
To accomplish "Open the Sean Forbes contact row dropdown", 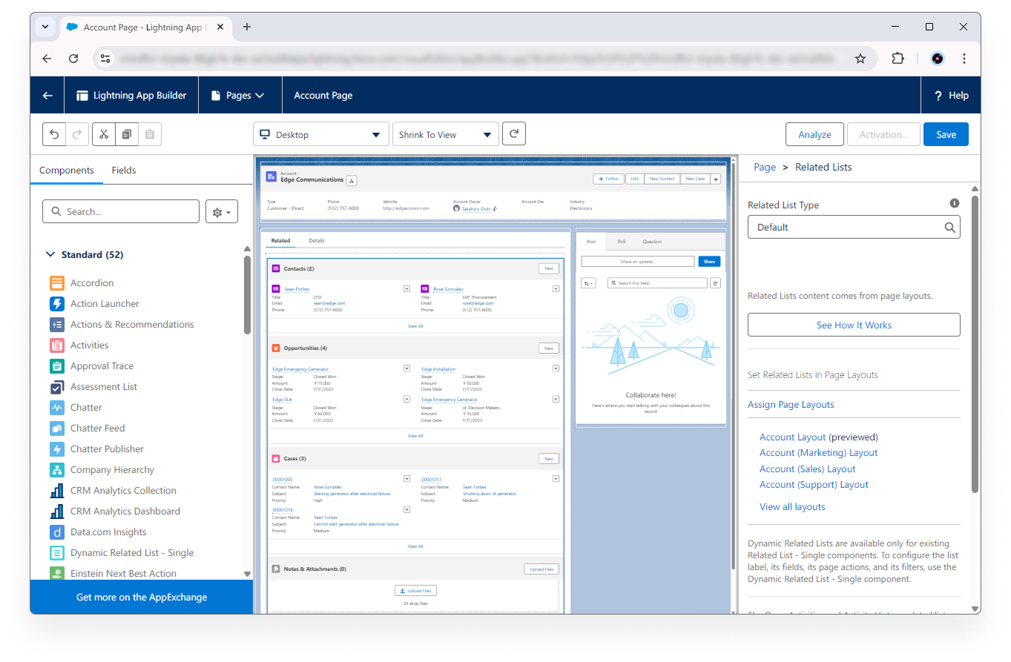I will tap(406, 288).
